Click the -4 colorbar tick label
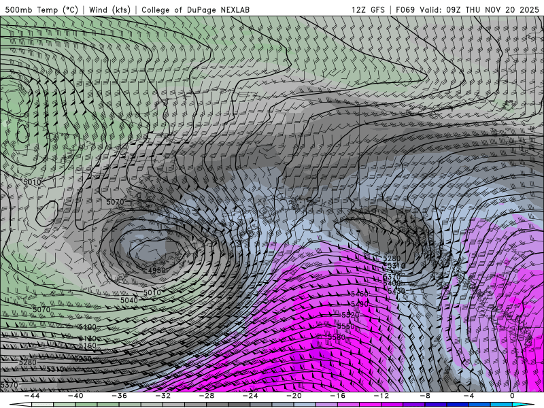The image size is (544, 408). pyautogui.click(x=469, y=396)
